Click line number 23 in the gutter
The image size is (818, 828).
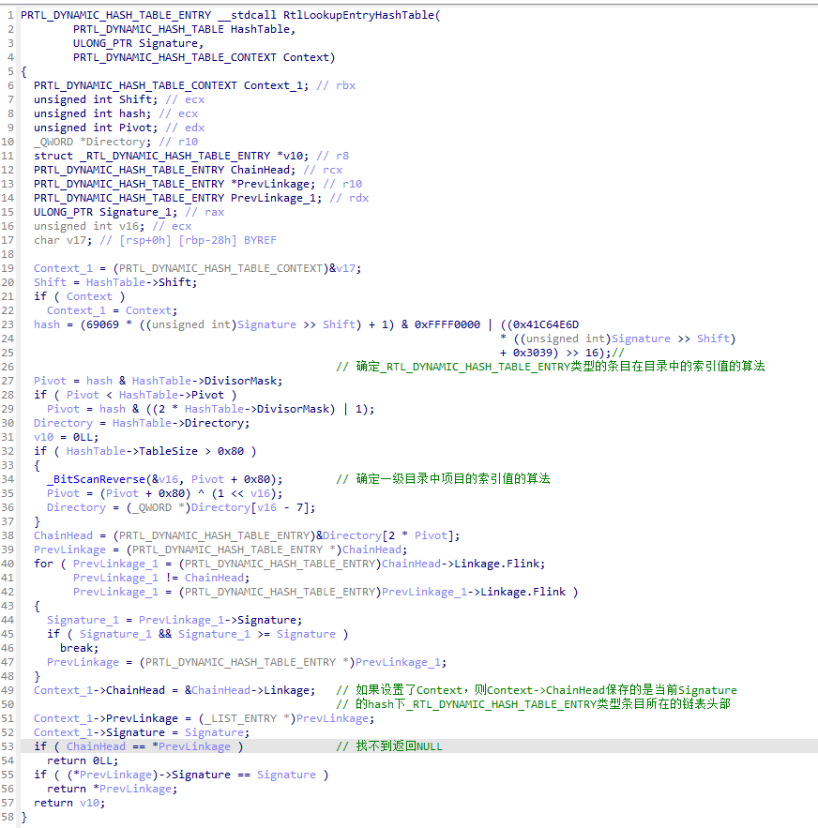(8, 324)
